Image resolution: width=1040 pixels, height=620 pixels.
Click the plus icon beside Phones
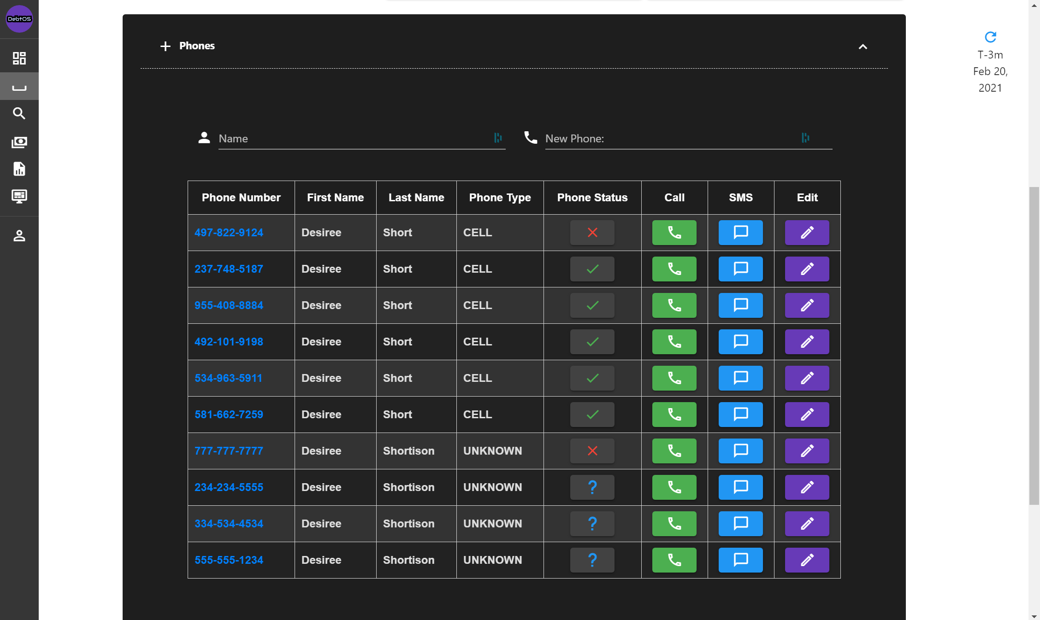(165, 46)
